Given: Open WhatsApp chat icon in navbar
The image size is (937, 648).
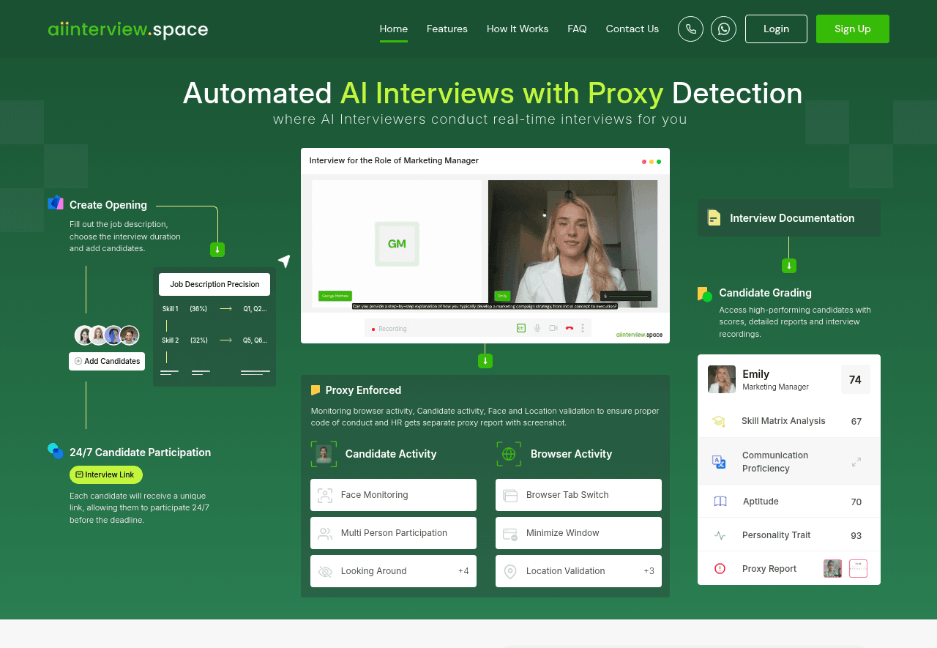Looking at the screenshot, I should (x=723, y=29).
